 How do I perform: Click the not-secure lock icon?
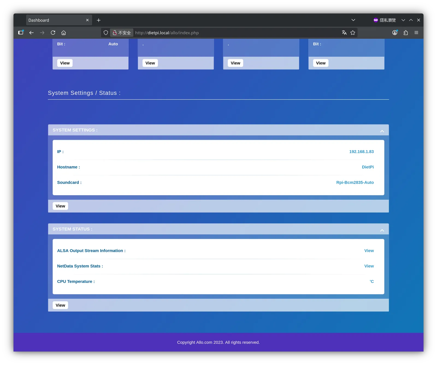[x=115, y=33]
